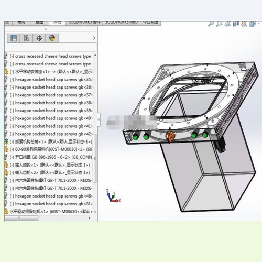The height and width of the screenshot is (262, 262).
Task: Click the tree scrollbar up arrow
Action: click(95, 55)
